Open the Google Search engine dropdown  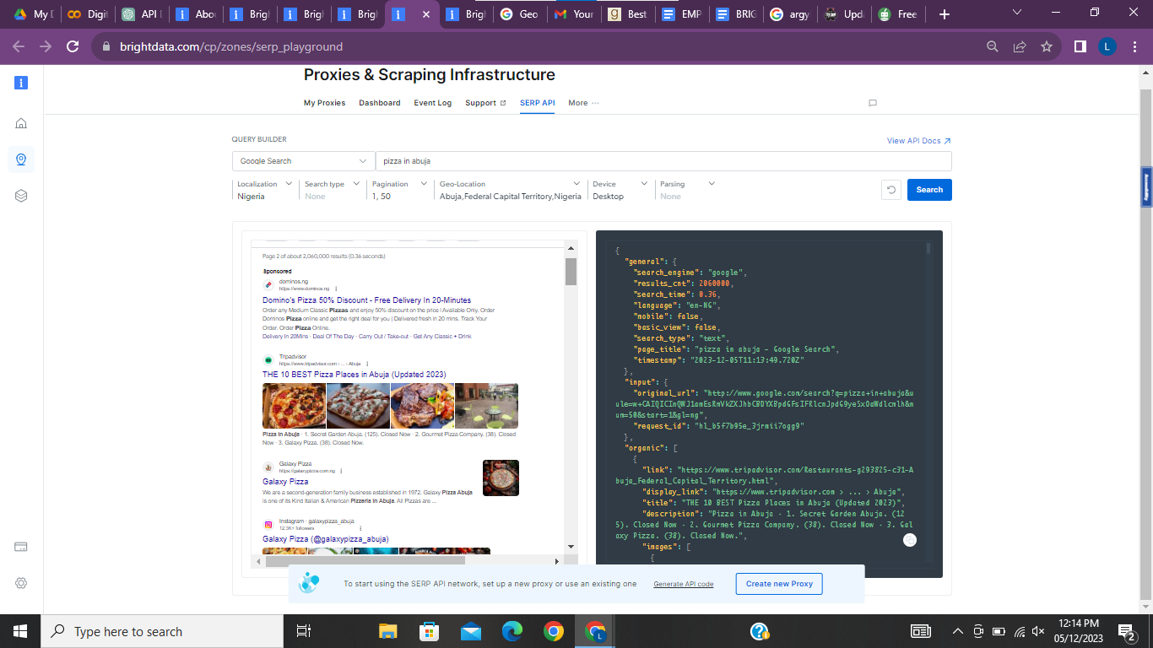[304, 161]
